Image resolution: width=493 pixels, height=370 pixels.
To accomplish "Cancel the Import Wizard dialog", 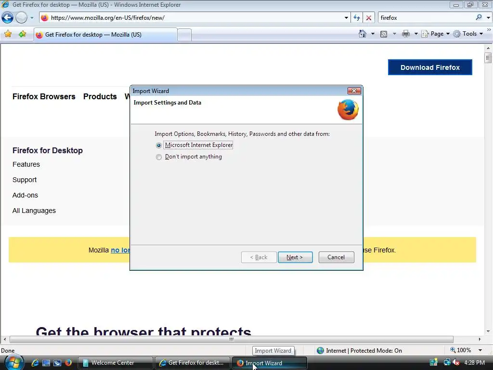I will (336, 257).
